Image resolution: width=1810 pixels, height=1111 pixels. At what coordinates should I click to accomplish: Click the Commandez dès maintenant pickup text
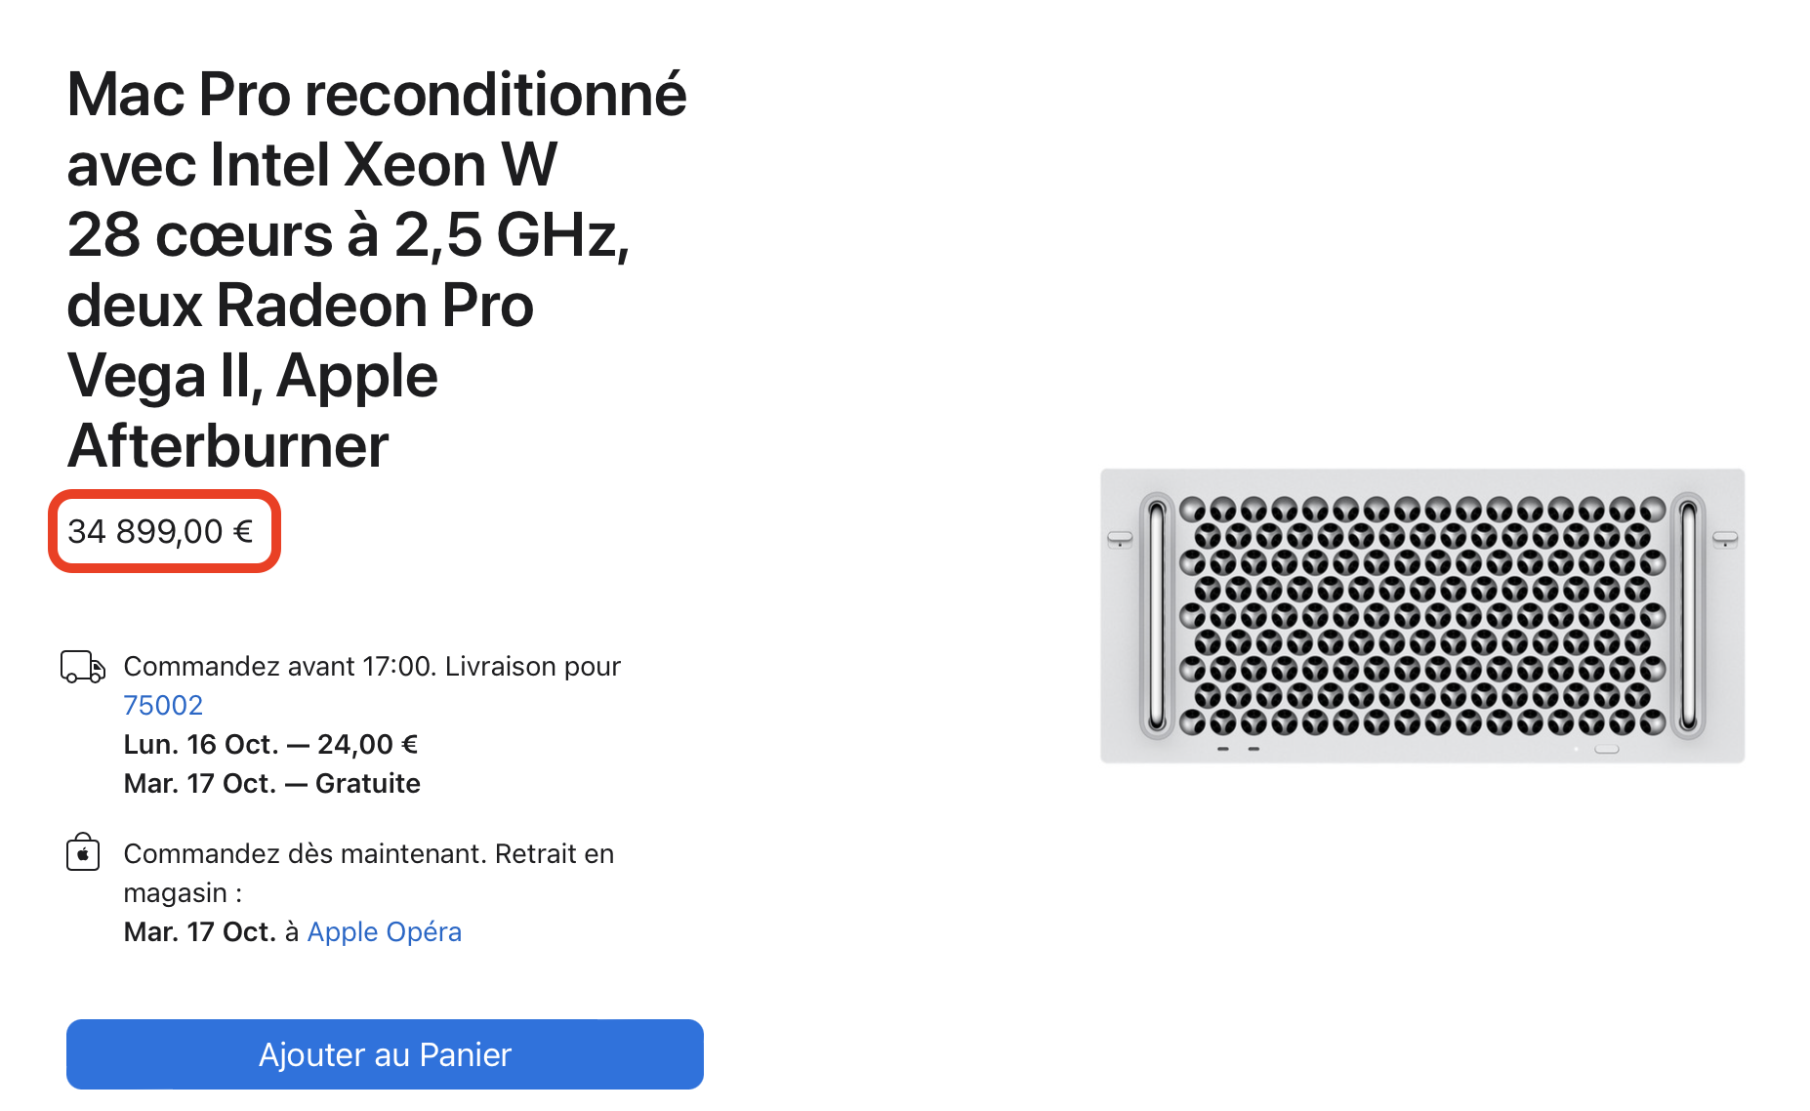click(x=368, y=853)
